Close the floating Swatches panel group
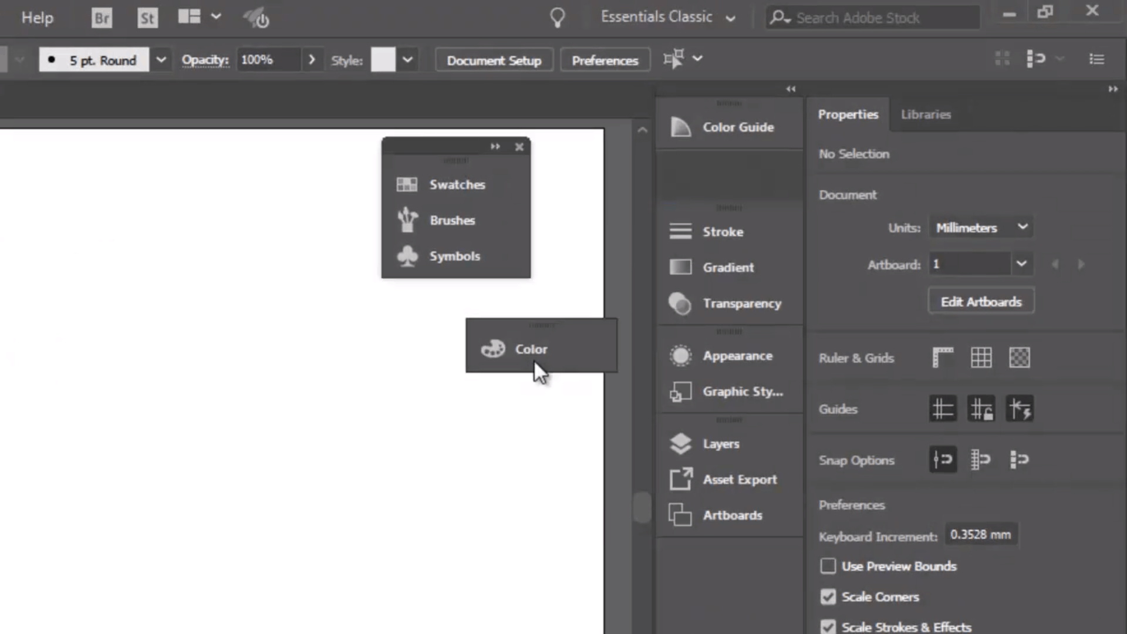This screenshot has width=1127, height=634. (519, 147)
